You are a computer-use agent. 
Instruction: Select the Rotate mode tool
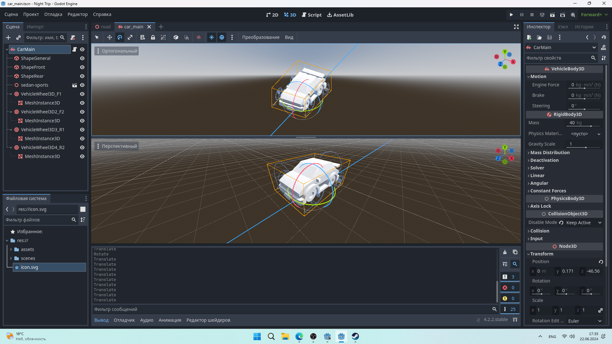click(120, 37)
